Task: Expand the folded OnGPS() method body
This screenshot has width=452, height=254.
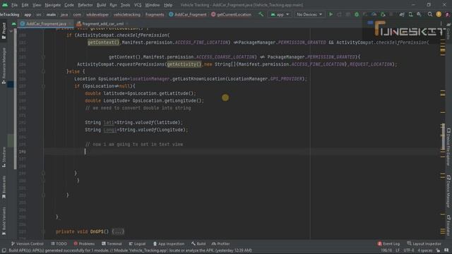Action: [x=118, y=231]
